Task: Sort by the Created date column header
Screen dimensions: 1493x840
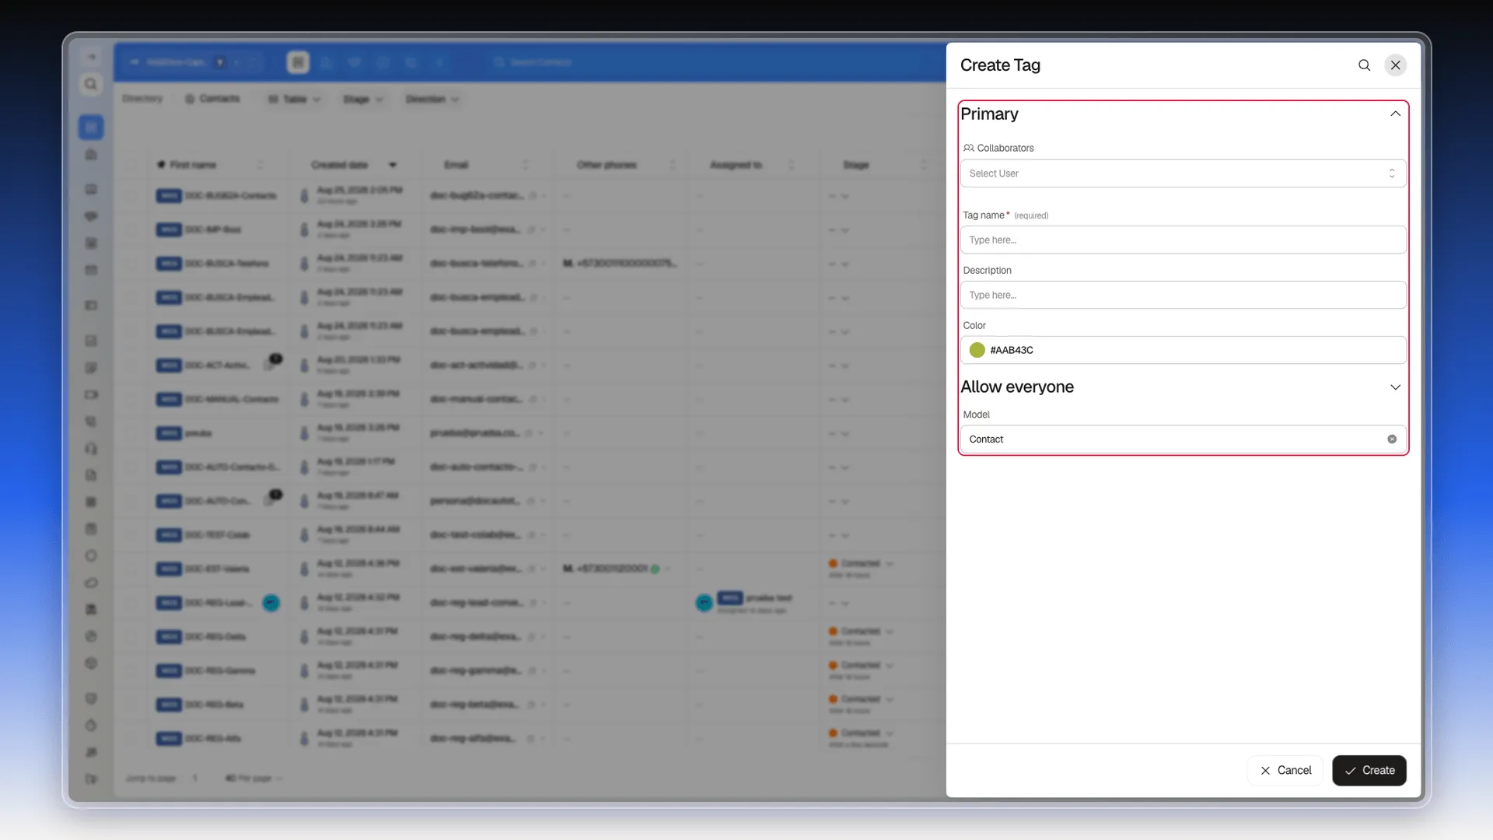Action: 340,165
